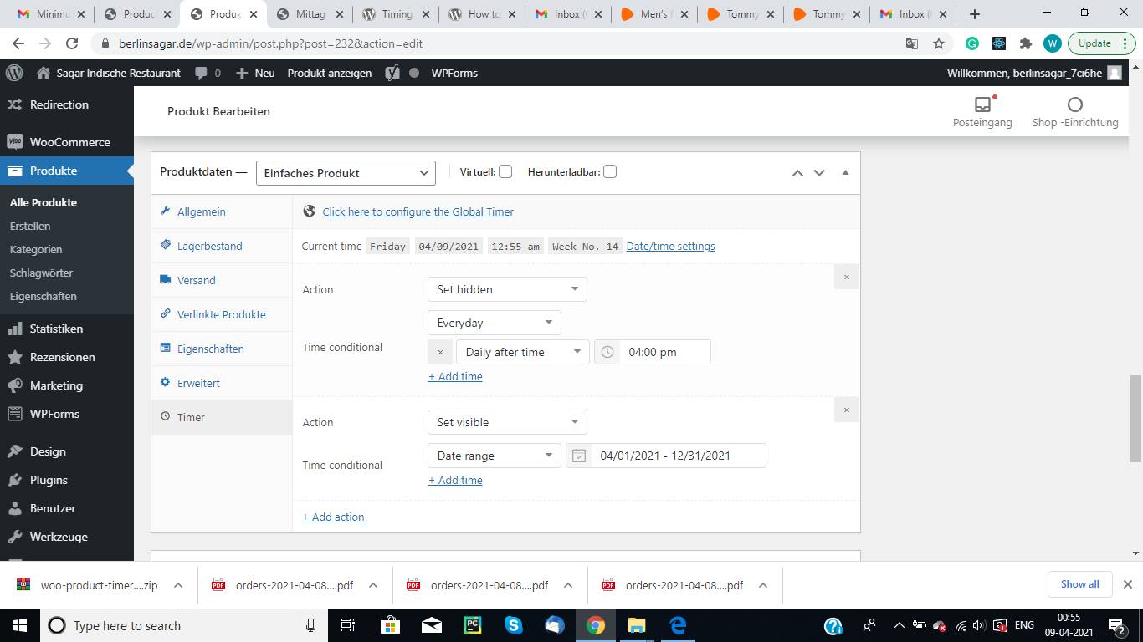Image resolution: width=1143 pixels, height=642 pixels.
Task: Expand options for woo-product-timer zip download
Action: 178,585
